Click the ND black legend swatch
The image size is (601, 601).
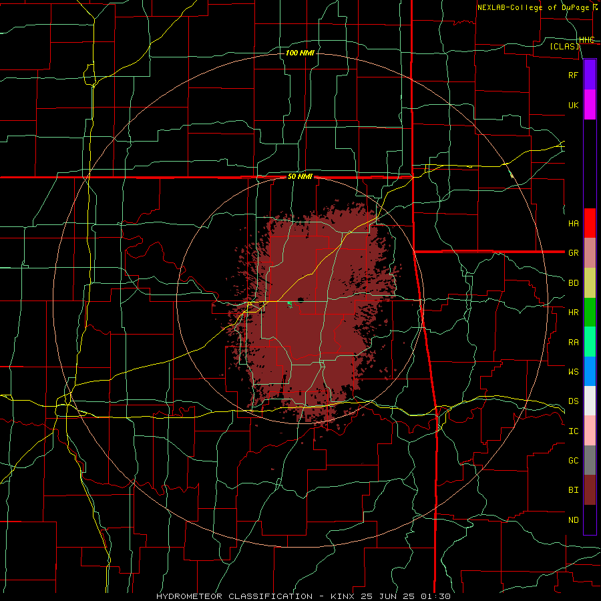pos(590,520)
